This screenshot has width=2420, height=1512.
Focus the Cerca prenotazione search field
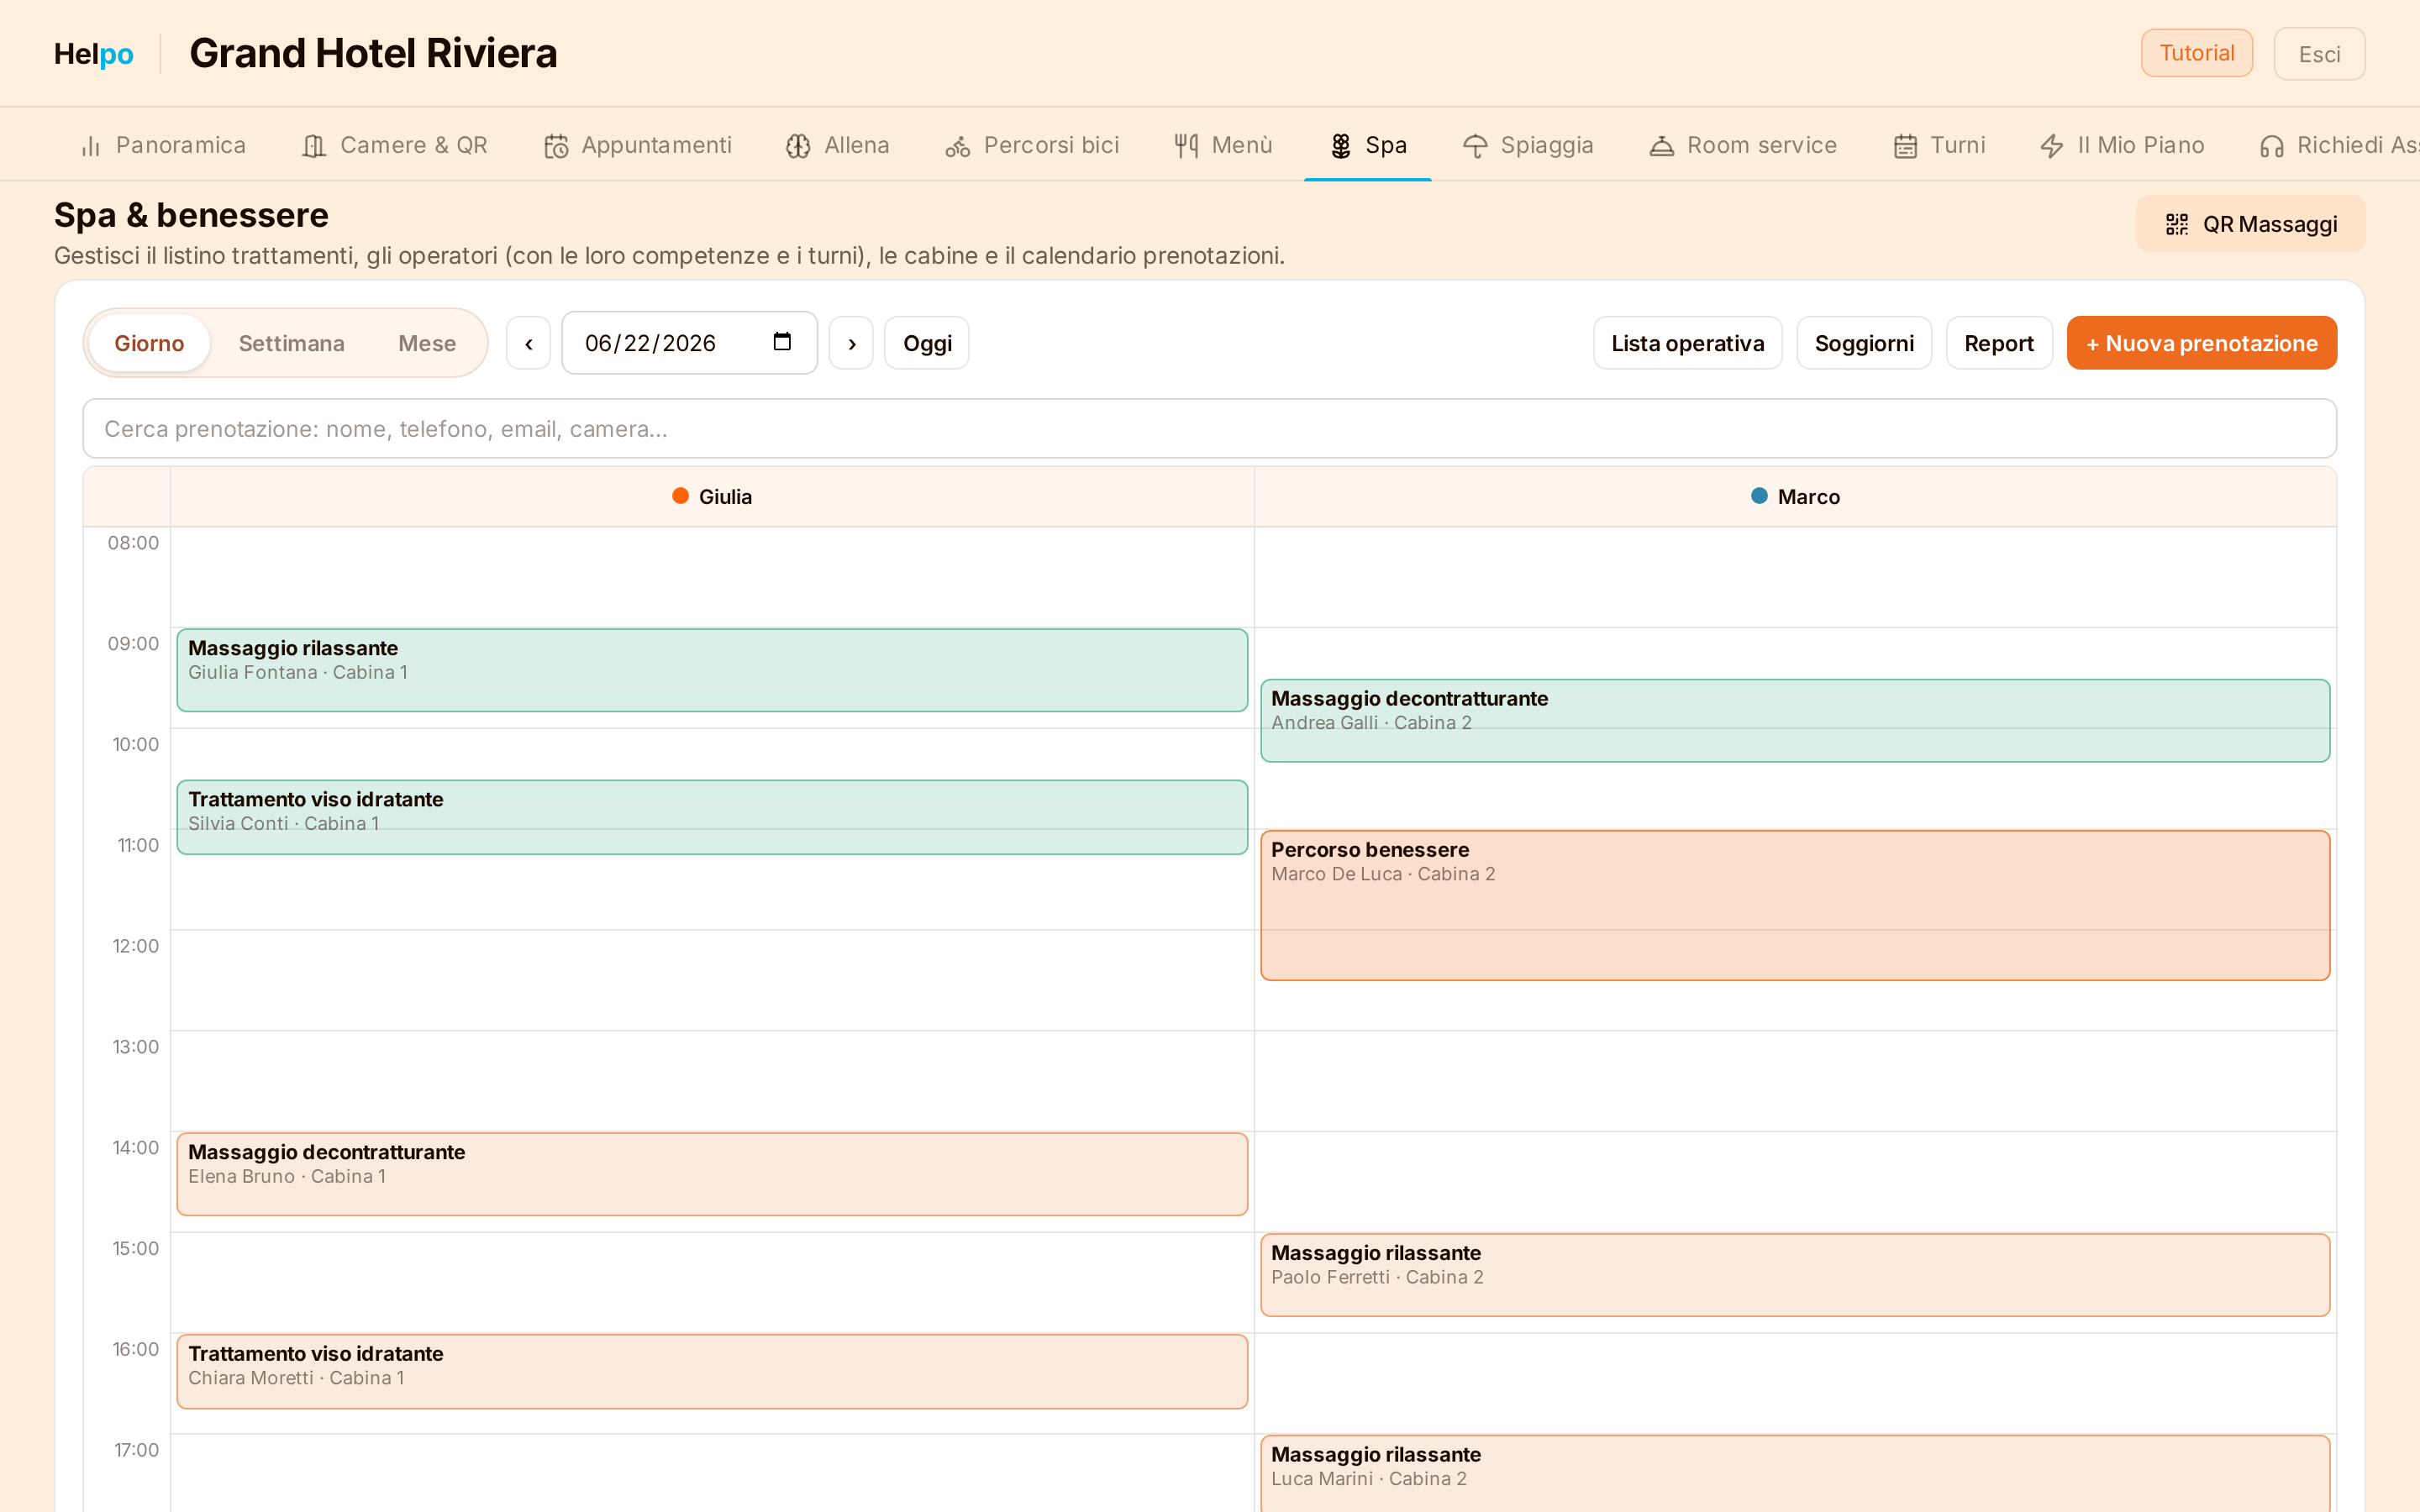click(1209, 429)
